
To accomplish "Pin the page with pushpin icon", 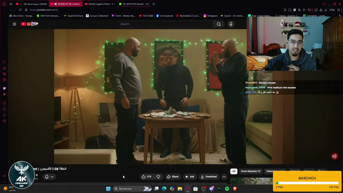I will coord(285,10).
